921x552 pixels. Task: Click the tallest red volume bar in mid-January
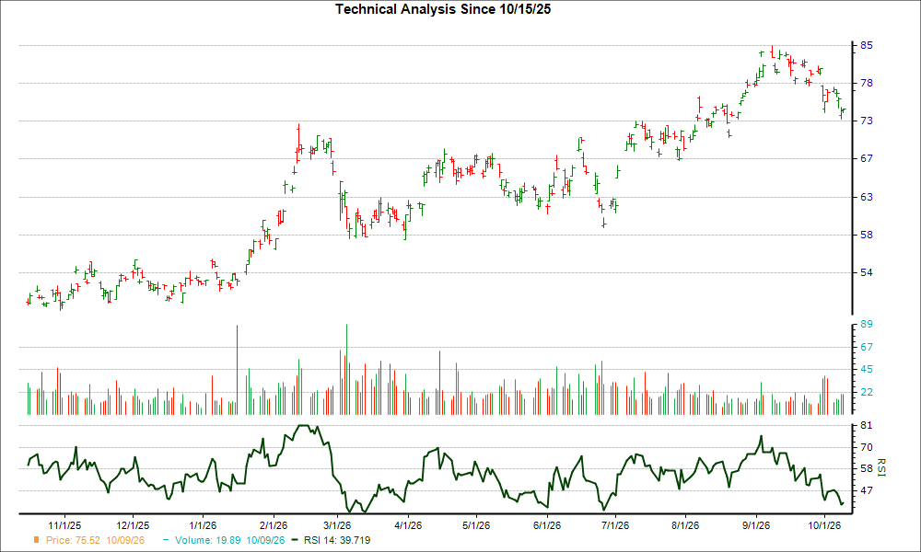238,370
